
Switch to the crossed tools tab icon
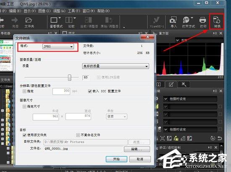point(184,84)
